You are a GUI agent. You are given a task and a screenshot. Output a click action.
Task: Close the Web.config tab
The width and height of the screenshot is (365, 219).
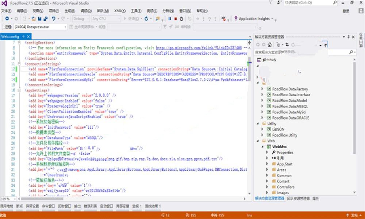point(28,36)
